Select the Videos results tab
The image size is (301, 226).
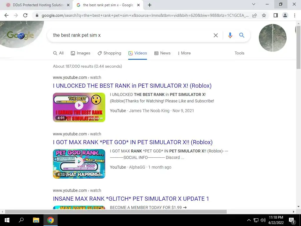tap(138, 53)
